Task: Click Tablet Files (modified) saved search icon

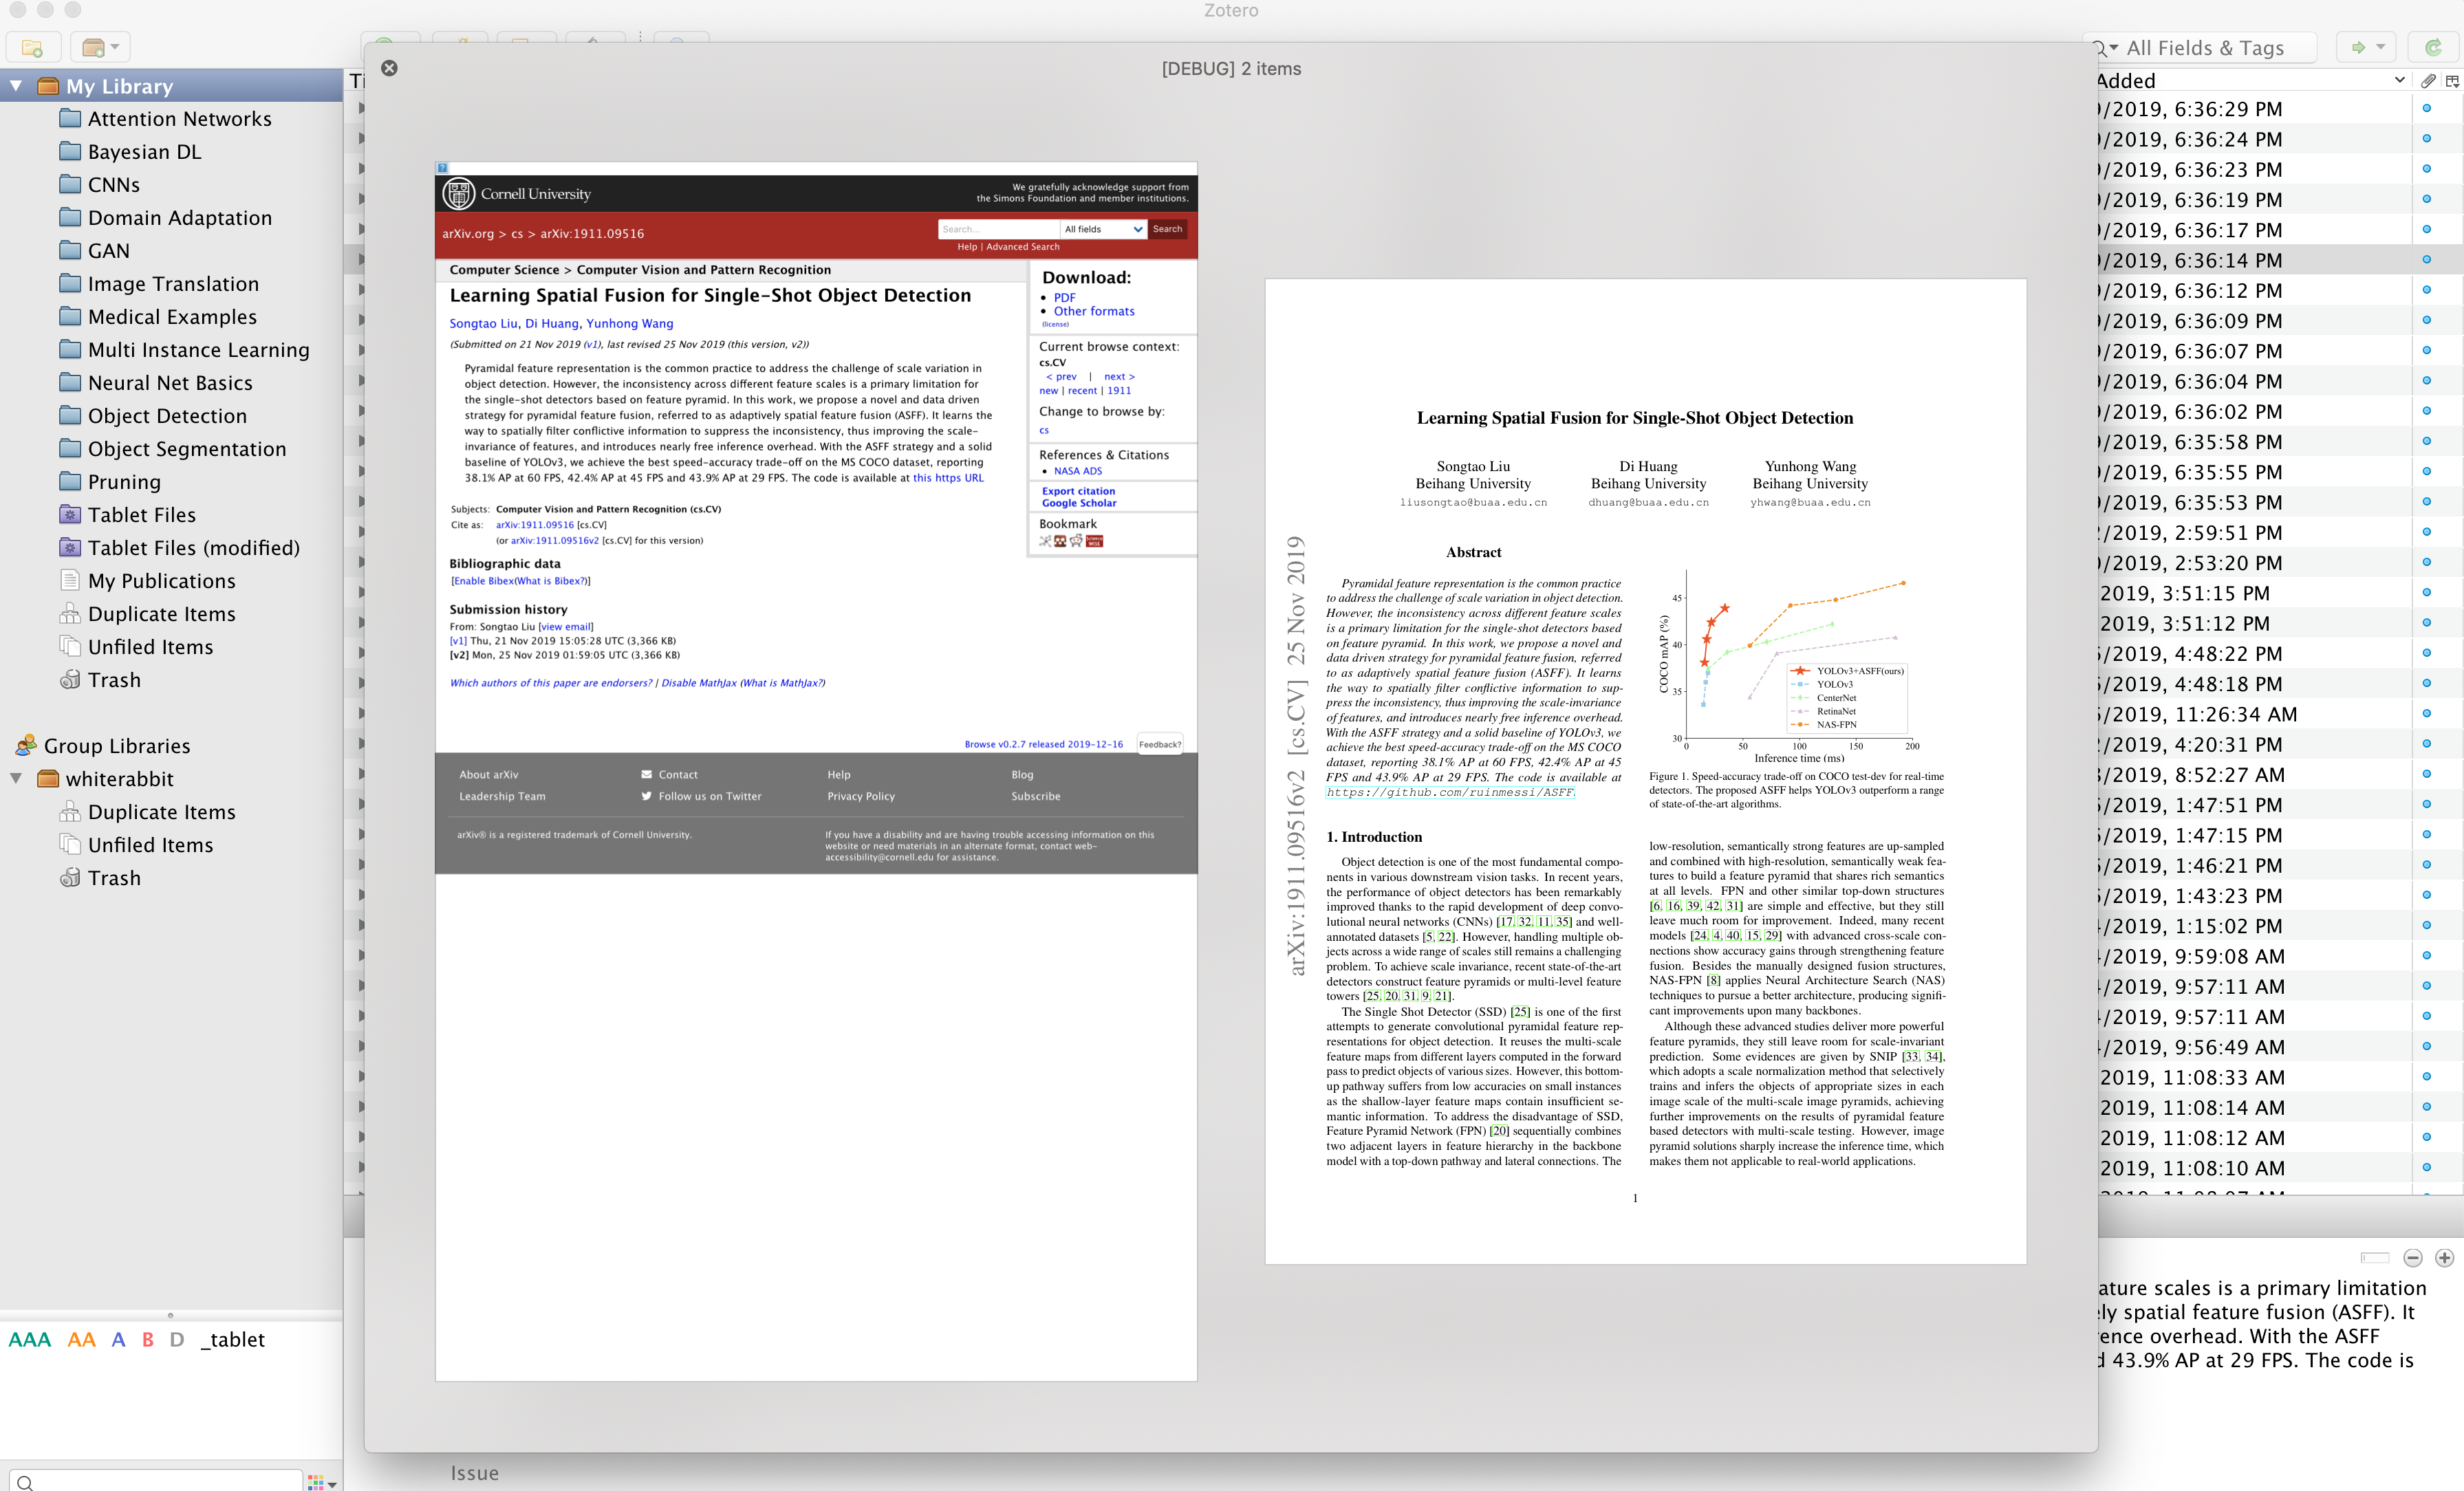Action: pyautogui.click(x=70, y=547)
